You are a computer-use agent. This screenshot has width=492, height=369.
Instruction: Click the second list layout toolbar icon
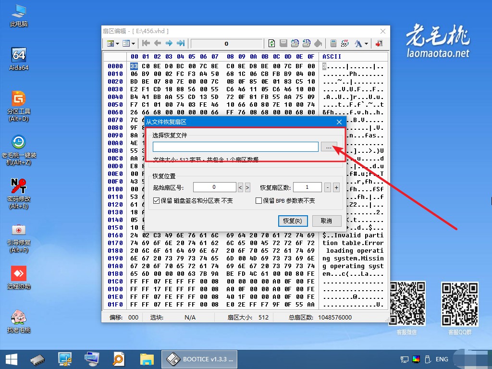(x=126, y=43)
